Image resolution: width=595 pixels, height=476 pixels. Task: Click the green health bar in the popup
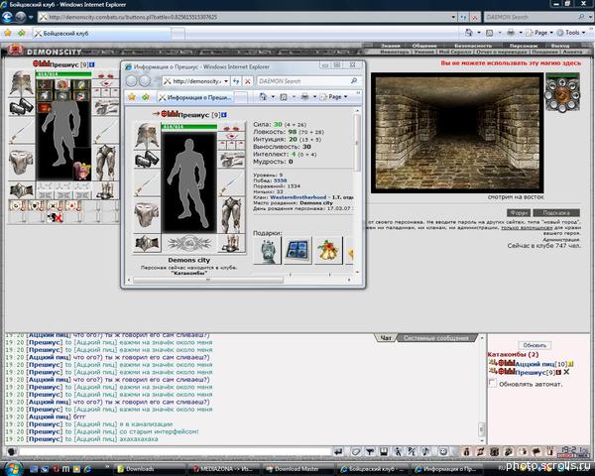coord(189,126)
